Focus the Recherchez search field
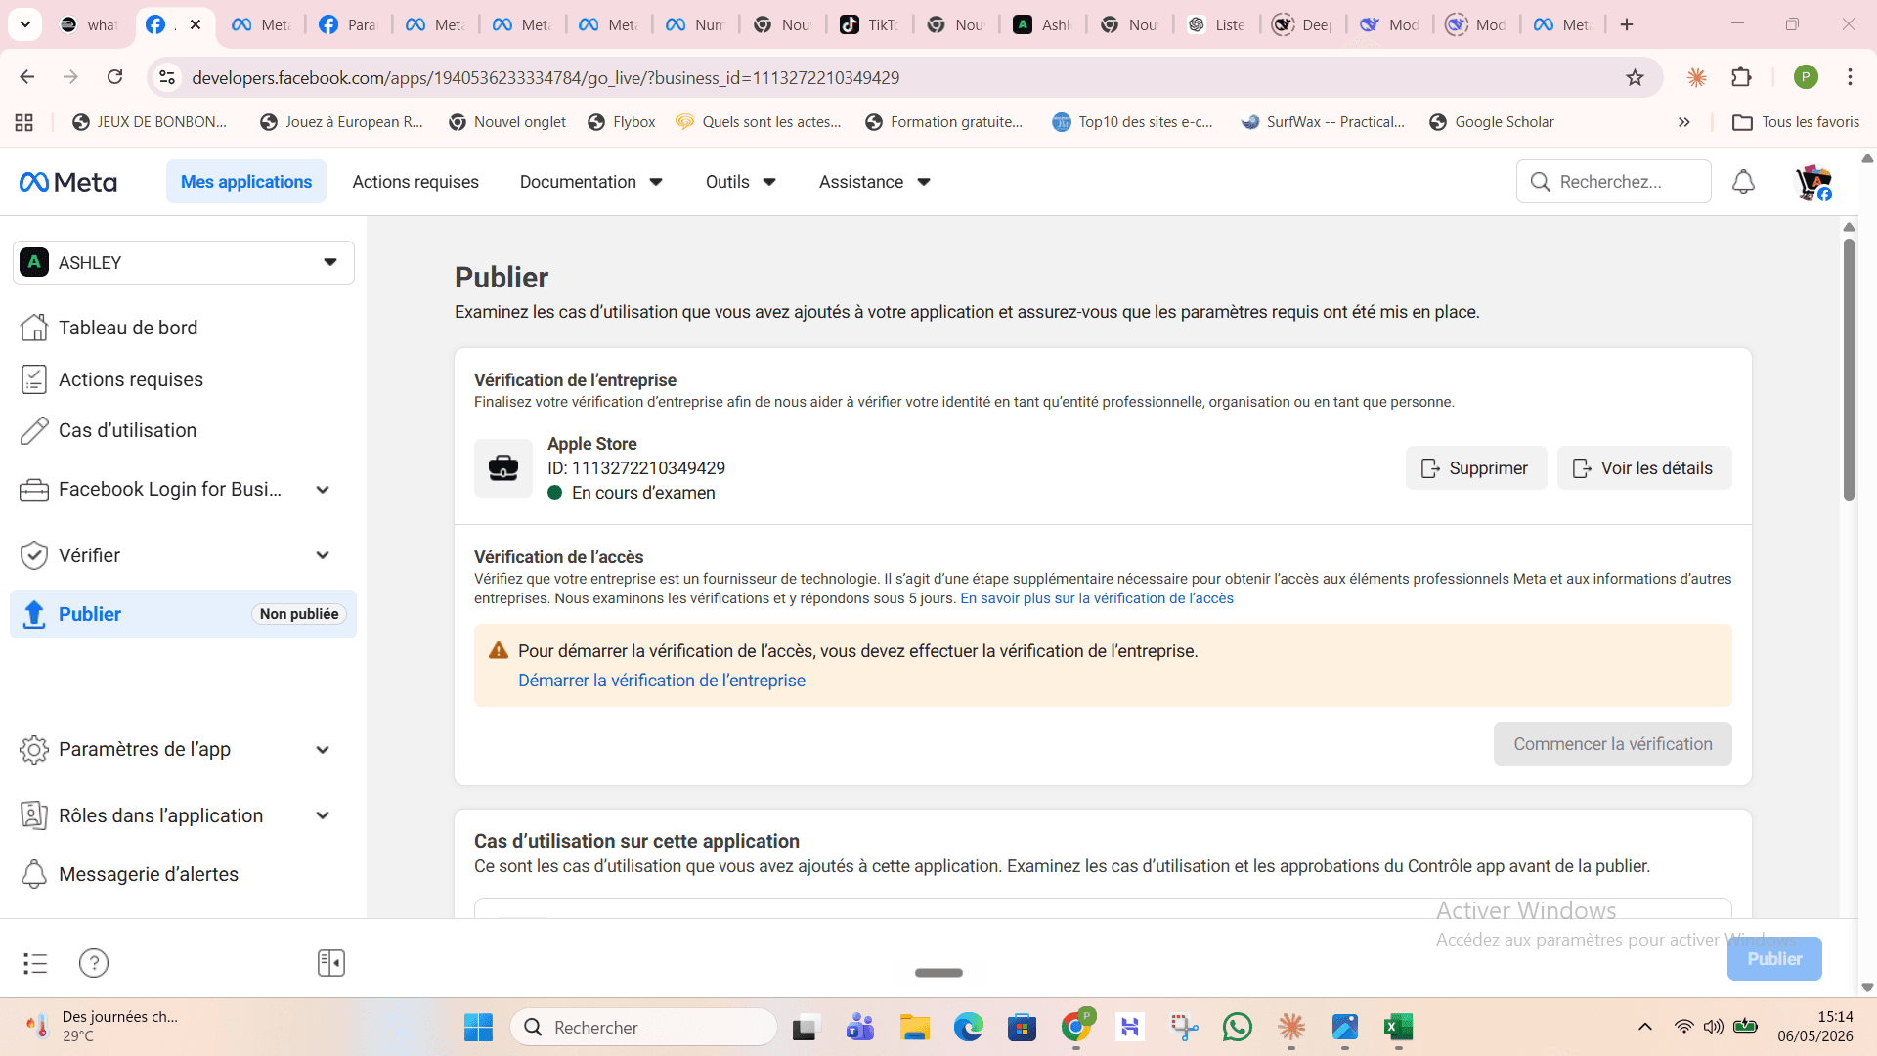1877x1056 pixels. pyautogui.click(x=1614, y=182)
